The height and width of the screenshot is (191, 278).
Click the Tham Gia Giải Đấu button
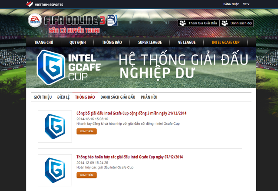pyautogui.click(x=199, y=23)
